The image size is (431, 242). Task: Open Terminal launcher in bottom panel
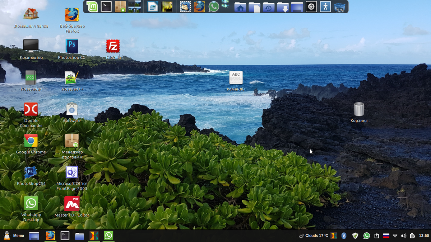[x=65, y=236]
